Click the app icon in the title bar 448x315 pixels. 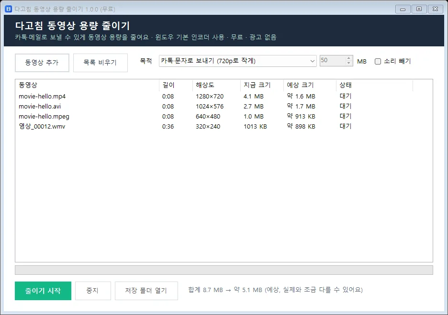coord(9,9)
